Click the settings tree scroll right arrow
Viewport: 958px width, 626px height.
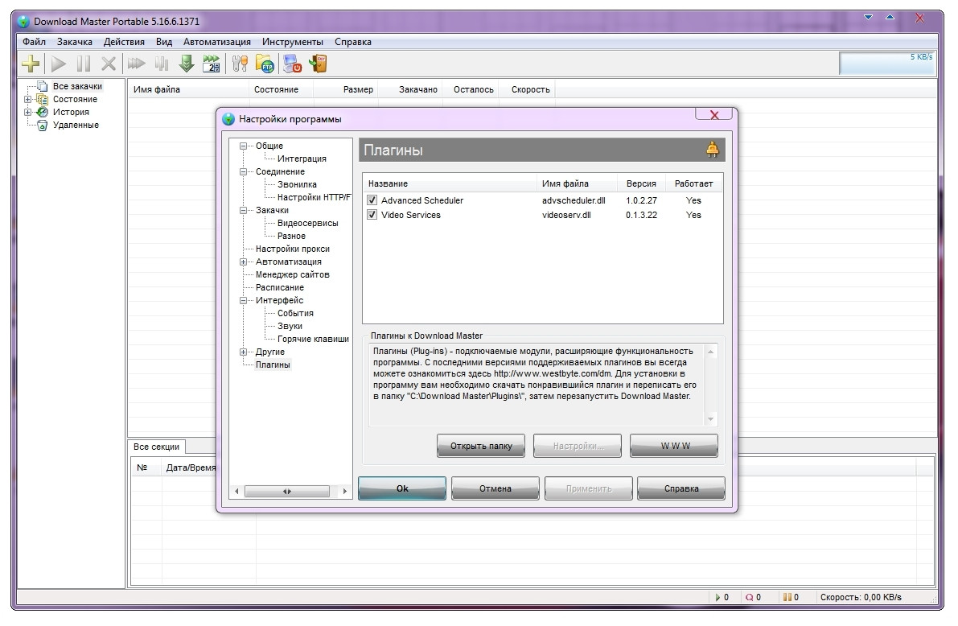click(344, 492)
